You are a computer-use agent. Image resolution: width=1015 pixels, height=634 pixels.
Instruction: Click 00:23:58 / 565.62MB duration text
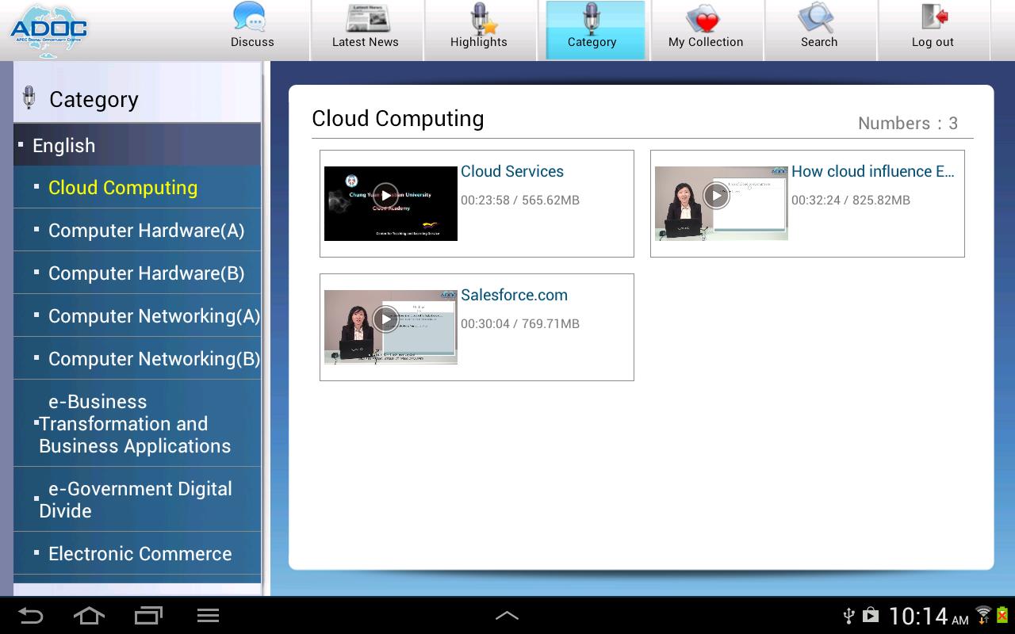520,200
